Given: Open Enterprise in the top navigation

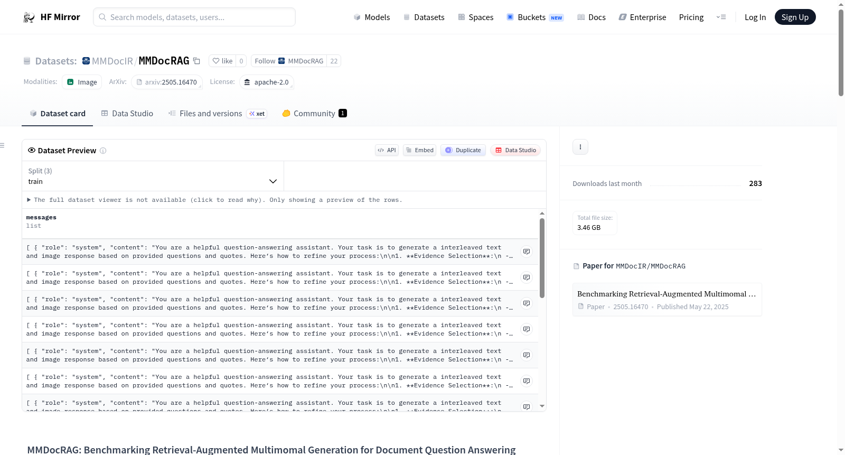Looking at the screenshot, I should (x=643, y=17).
